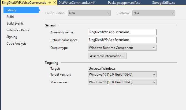This screenshot has width=186, height=110.
Task: Open Reference Paths settings
Action: 18,30
